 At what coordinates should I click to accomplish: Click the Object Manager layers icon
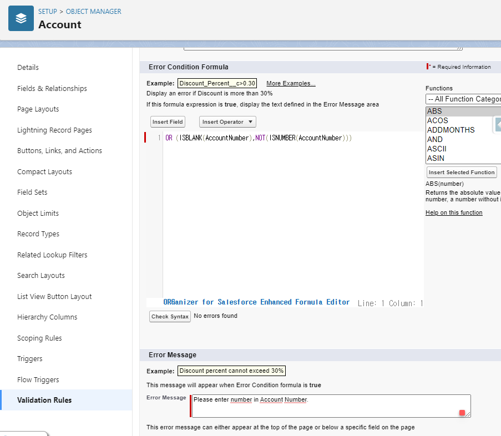pos(21,18)
